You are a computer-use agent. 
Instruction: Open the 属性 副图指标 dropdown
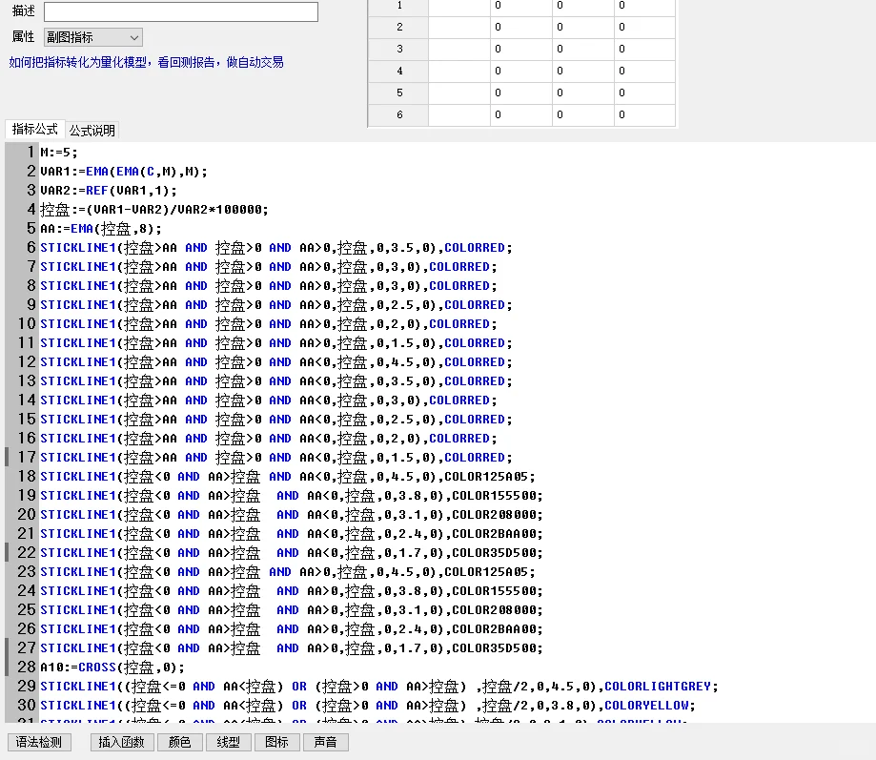pyautogui.click(x=92, y=37)
